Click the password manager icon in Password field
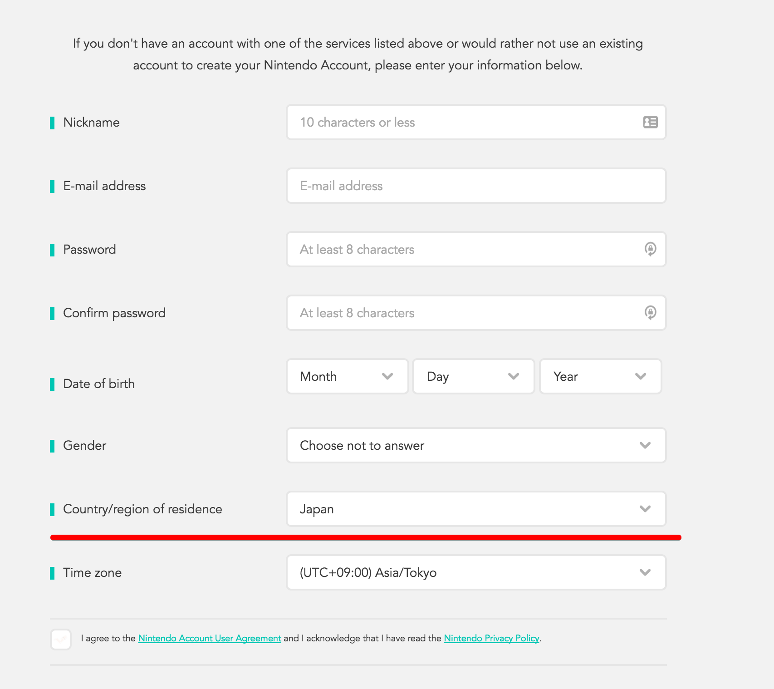This screenshot has width=774, height=689. coord(650,249)
